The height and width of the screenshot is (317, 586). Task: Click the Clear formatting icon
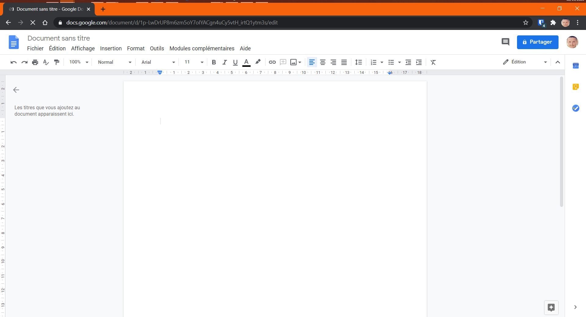(433, 62)
